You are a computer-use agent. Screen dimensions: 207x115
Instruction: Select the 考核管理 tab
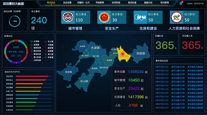(100, 3)
